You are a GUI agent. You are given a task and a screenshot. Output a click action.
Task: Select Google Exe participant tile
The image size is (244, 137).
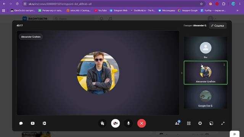pos(205,97)
